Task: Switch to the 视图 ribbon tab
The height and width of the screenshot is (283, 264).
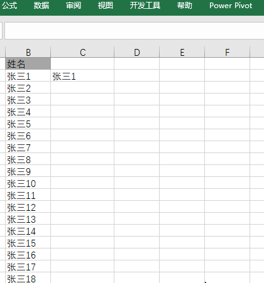Action: pyautogui.click(x=106, y=6)
